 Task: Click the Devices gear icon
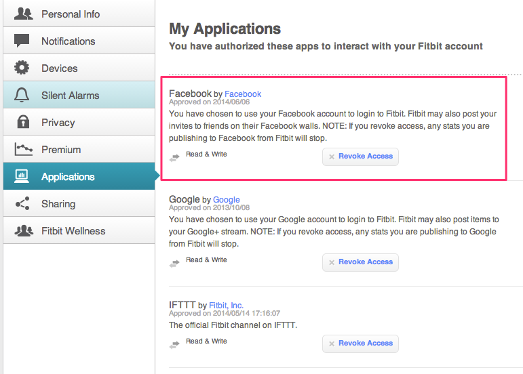22,68
